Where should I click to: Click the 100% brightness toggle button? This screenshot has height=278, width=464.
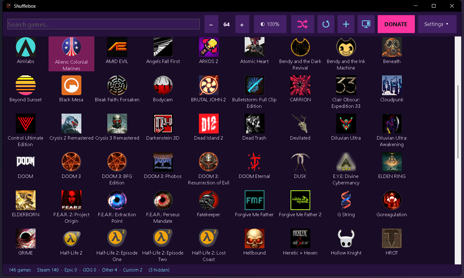[270, 24]
